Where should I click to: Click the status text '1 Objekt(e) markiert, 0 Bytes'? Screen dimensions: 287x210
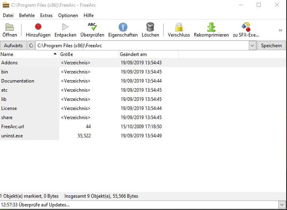point(29,196)
